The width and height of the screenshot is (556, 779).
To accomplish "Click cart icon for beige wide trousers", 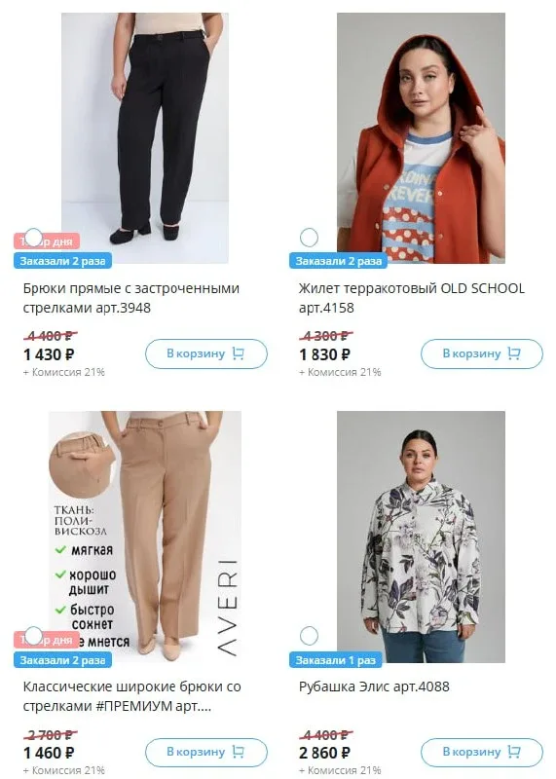I will coord(238,752).
